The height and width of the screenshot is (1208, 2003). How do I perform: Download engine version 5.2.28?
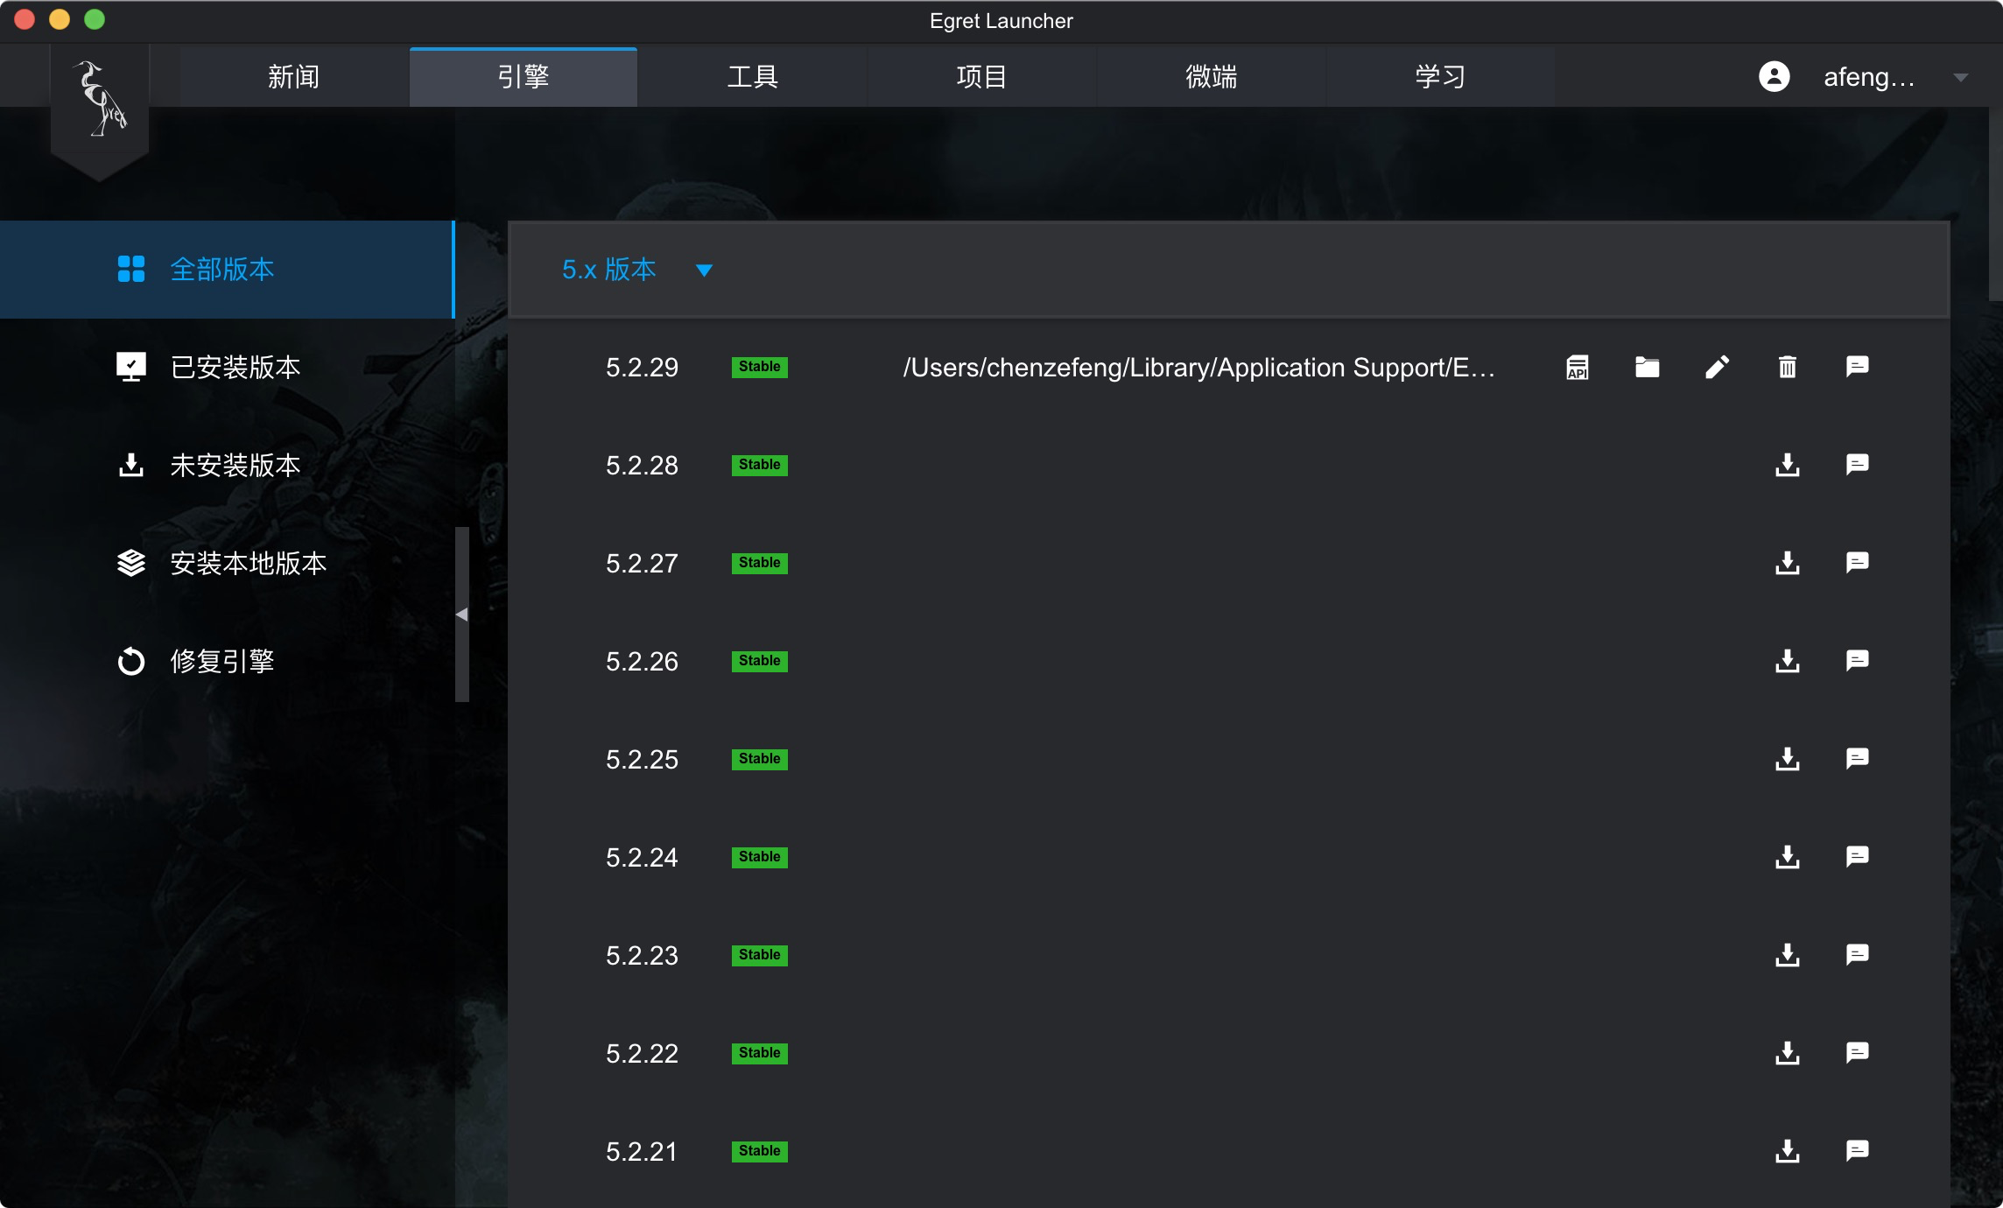tap(1787, 465)
